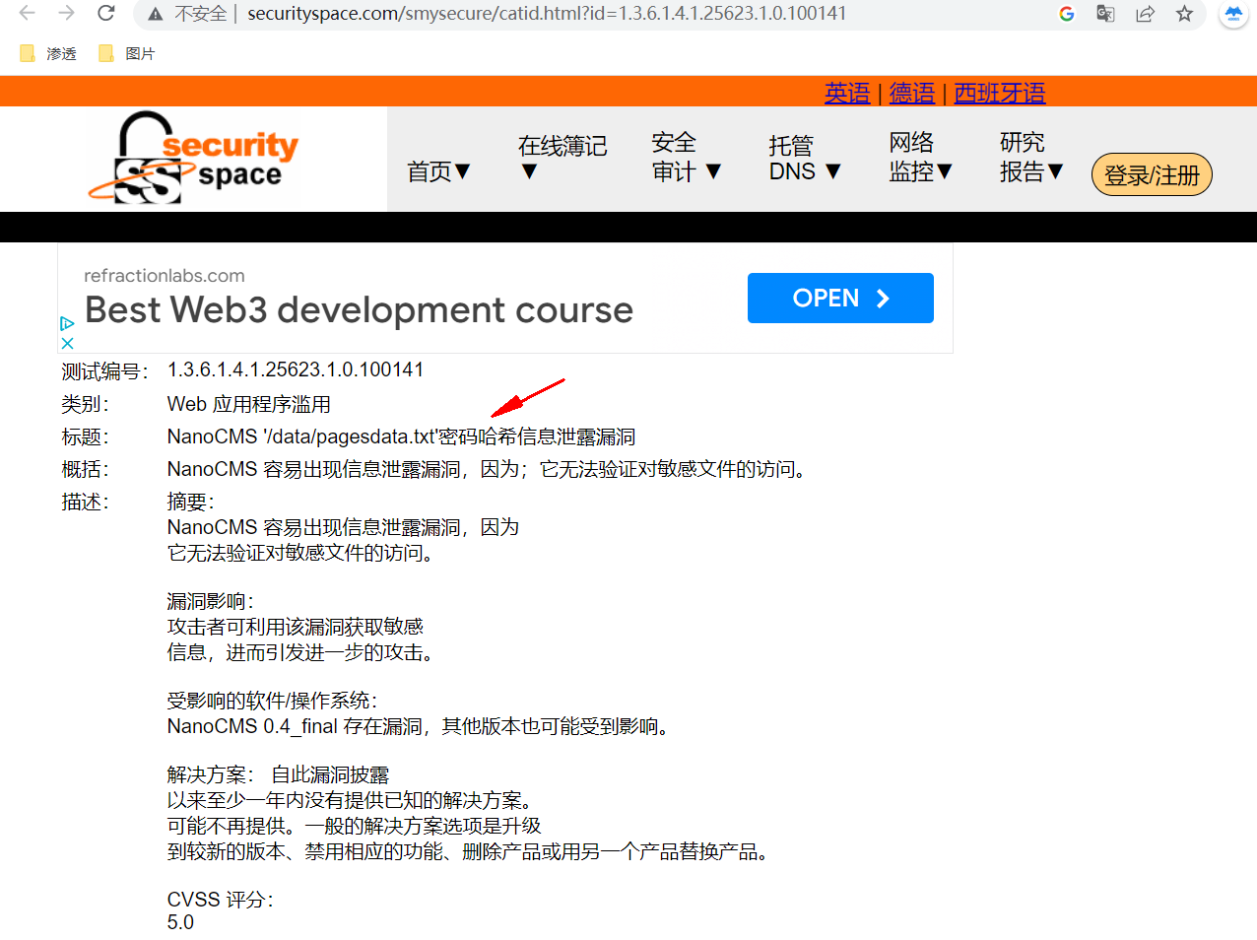This screenshot has height=940, width=1257.
Task: Click the blue OPEN ad button
Action: coord(840,298)
